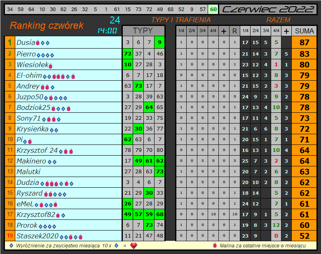Click the SUMA value 83 for Pierro
The width and height of the screenshot is (321, 254).
(x=304, y=54)
